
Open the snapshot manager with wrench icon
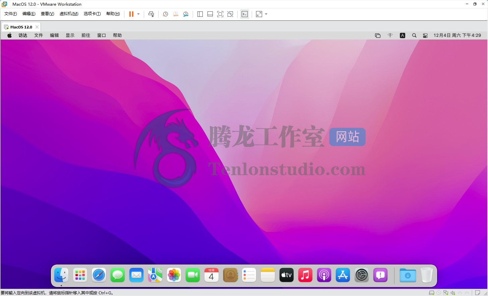(186, 14)
